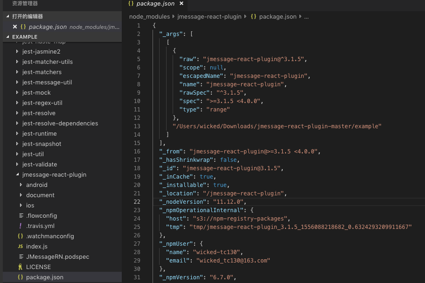Click package.json breadcrumb segment
The width and height of the screenshot is (425, 283).
[x=278, y=16]
